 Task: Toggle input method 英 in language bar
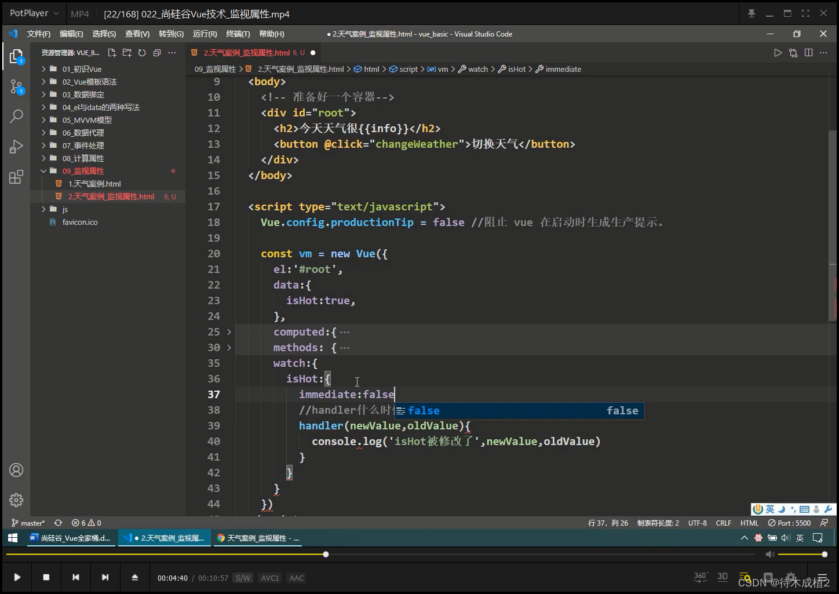coord(769,509)
